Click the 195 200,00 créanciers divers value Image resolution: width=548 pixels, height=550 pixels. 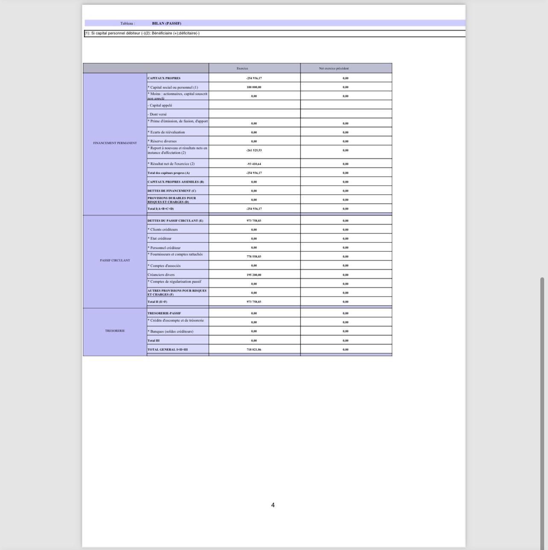tap(254, 275)
